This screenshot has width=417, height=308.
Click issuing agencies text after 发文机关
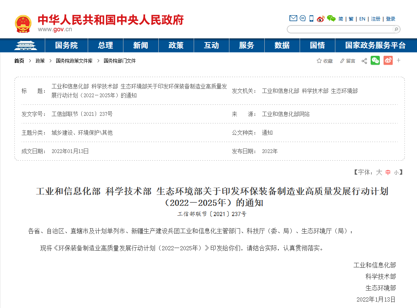tap(310, 91)
